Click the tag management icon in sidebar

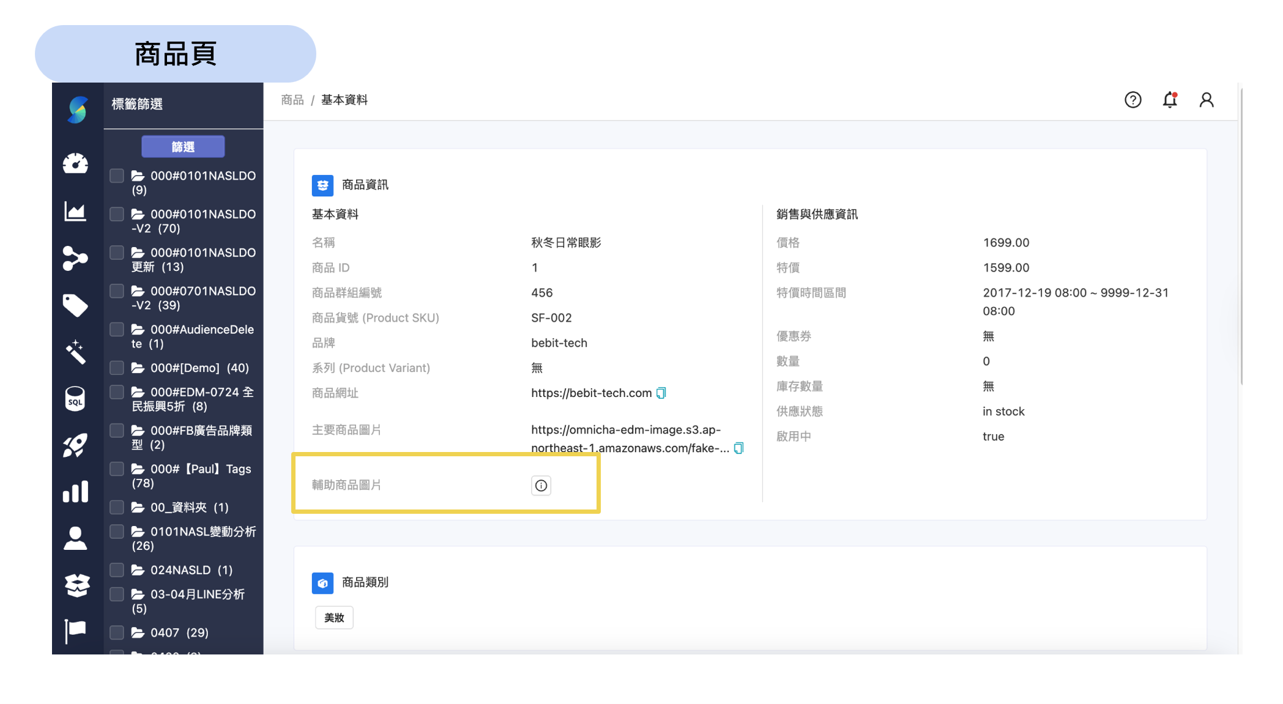coord(75,305)
